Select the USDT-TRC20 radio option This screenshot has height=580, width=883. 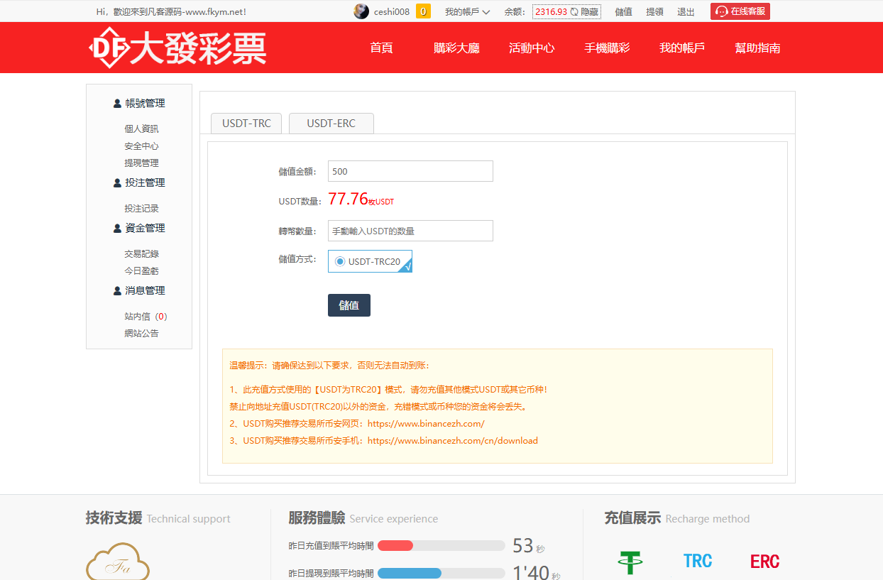[339, 261]
